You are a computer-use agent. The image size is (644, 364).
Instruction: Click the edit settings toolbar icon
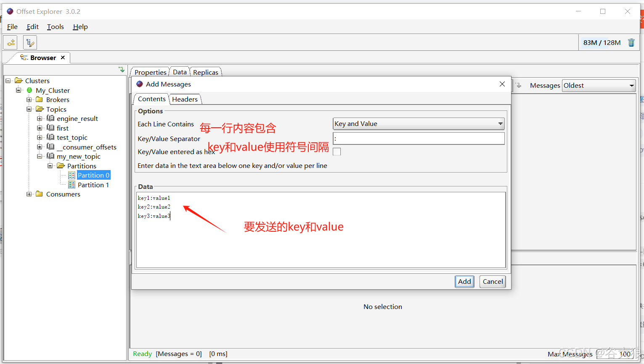[x=30, y=42]
